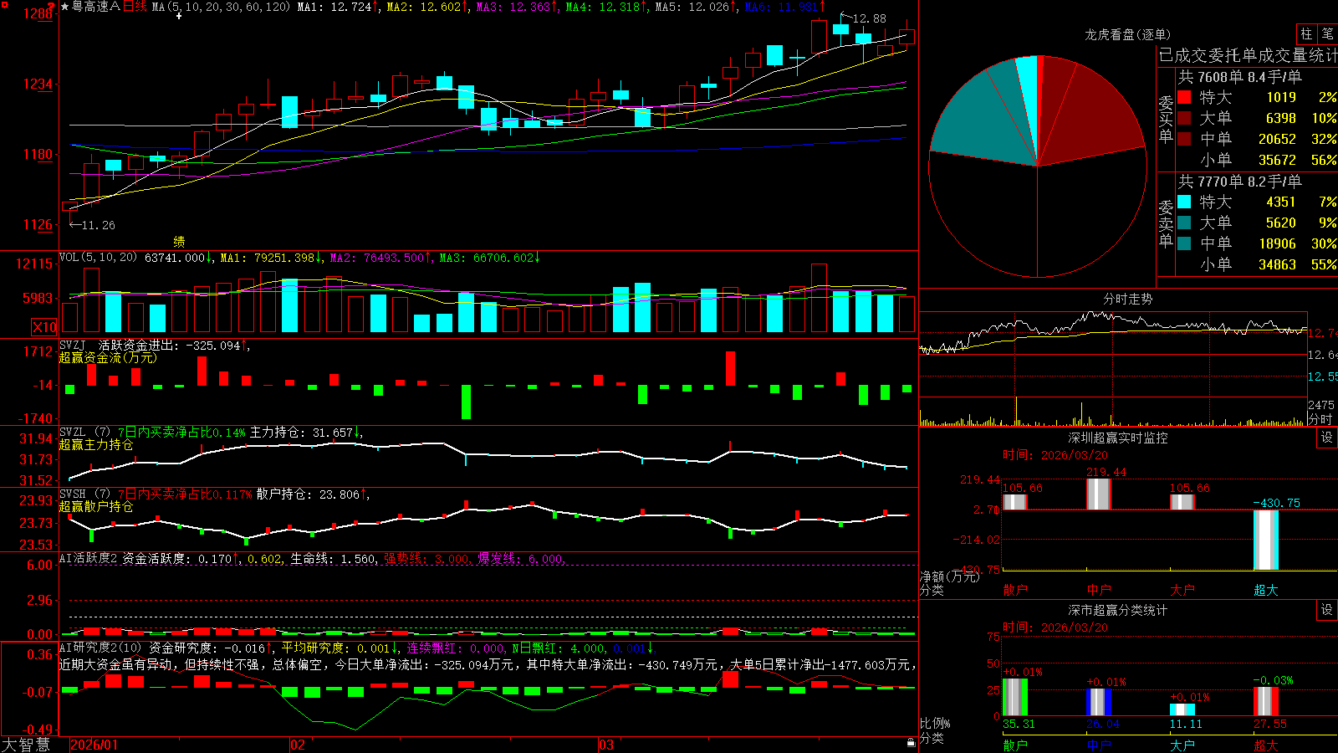Click the 中户 219.44 bar in monitor

click(x=1098, y=494)
